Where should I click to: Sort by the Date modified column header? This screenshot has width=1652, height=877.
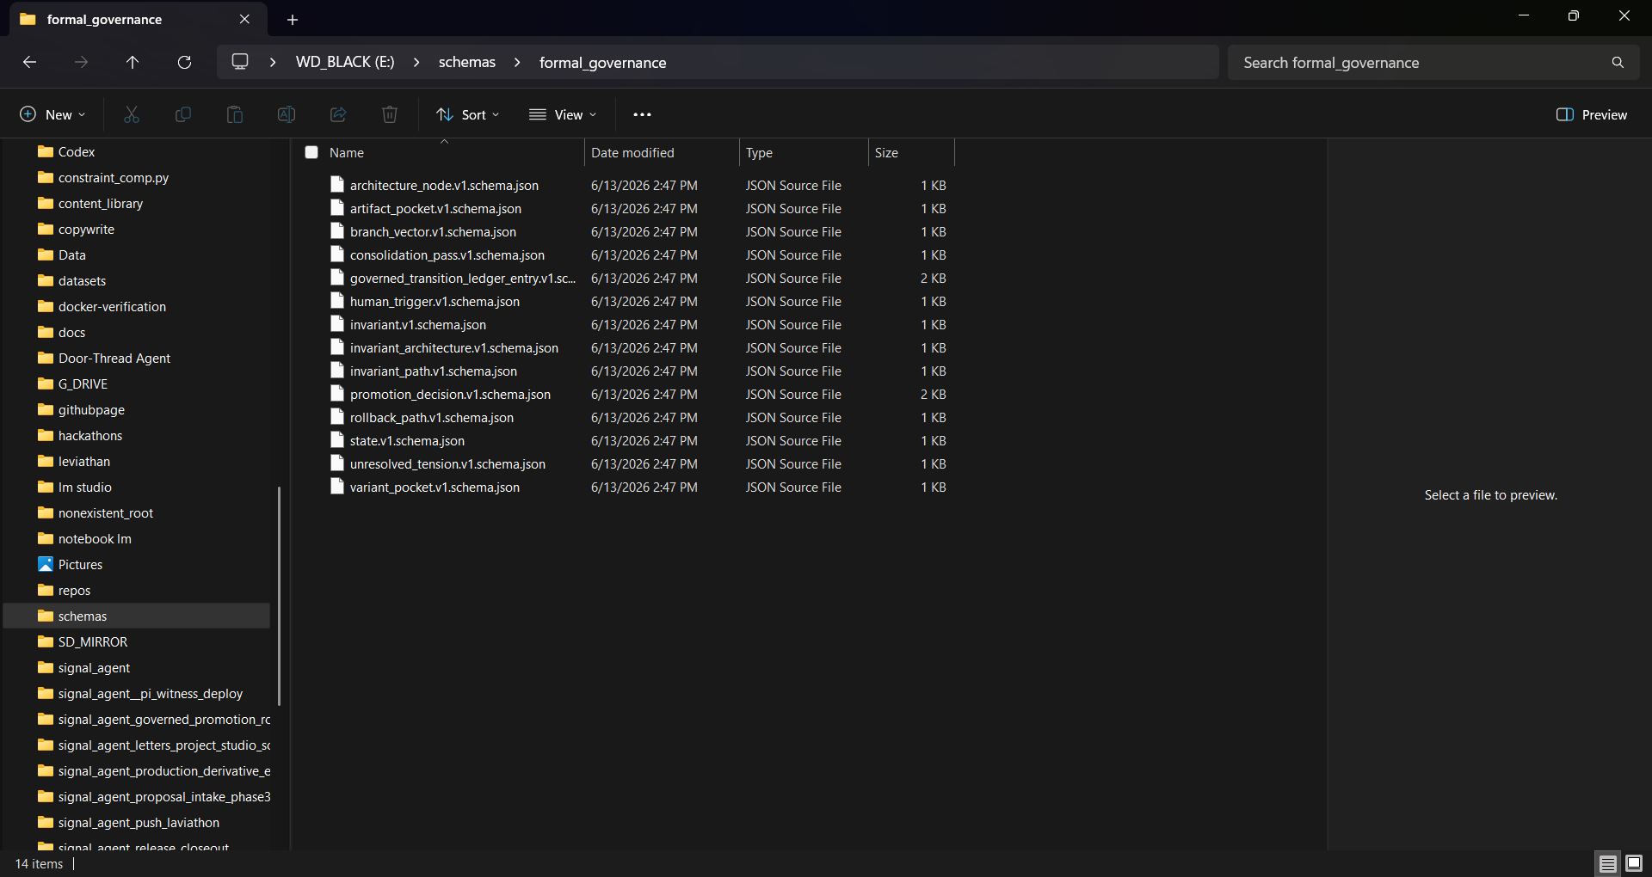[632, 152]
